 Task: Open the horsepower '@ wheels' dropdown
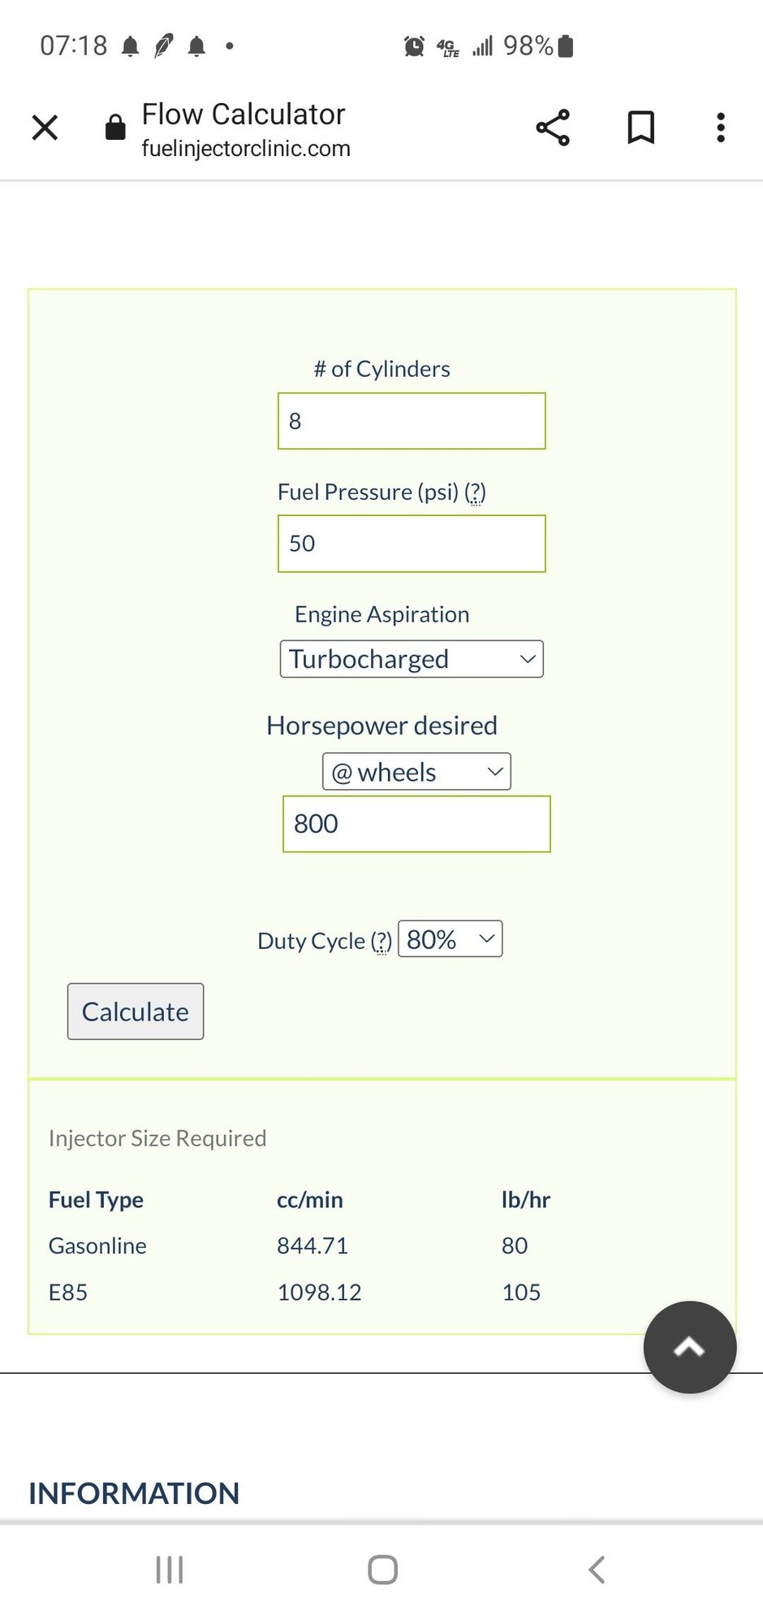[416, 772]
